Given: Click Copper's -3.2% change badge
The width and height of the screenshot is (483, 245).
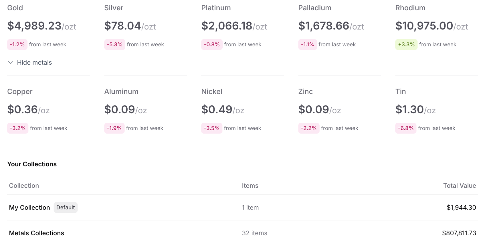Looking at the screenshot, I should click(18, 128).
